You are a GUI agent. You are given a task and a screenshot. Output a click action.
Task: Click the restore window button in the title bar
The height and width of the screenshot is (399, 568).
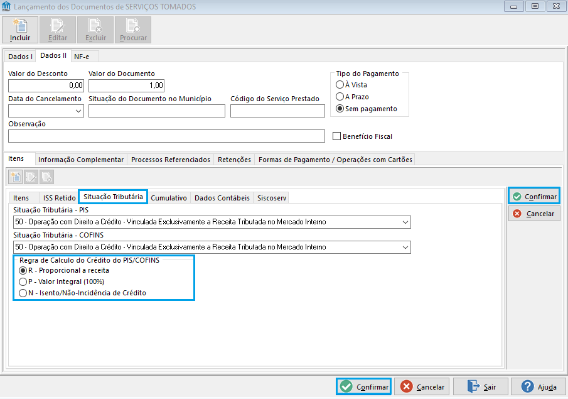coord(535,6)
